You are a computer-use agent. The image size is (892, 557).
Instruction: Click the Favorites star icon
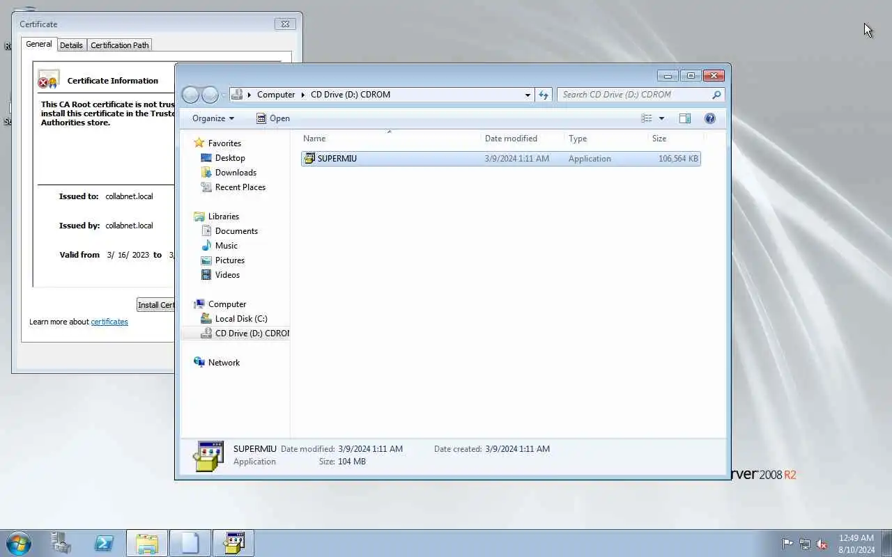point(199,143)
